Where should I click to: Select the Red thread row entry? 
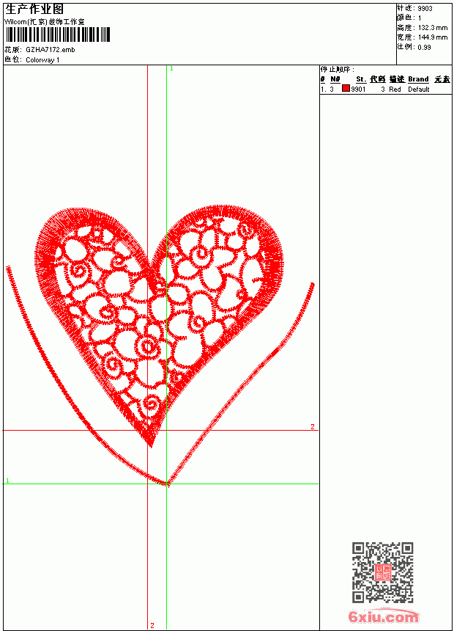tap(386, 89)
